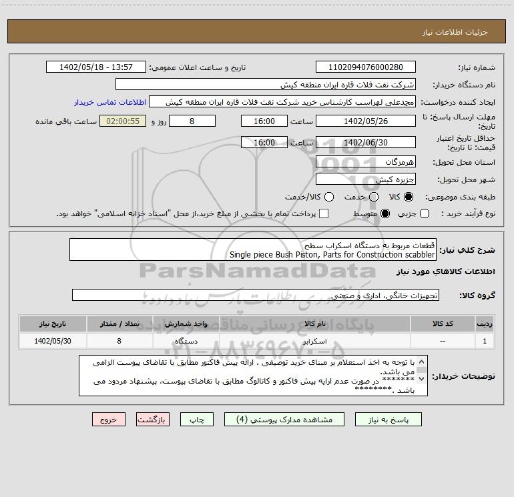Click the بازگشت back button

click(153, 420)
